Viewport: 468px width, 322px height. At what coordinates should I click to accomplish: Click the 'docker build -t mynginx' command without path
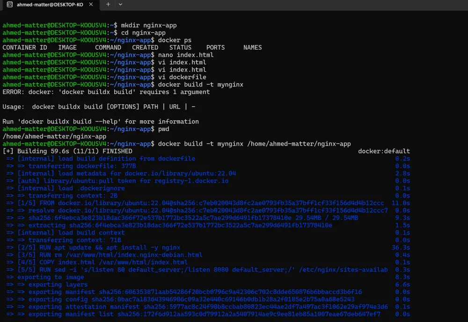click(x=201, y=85)
